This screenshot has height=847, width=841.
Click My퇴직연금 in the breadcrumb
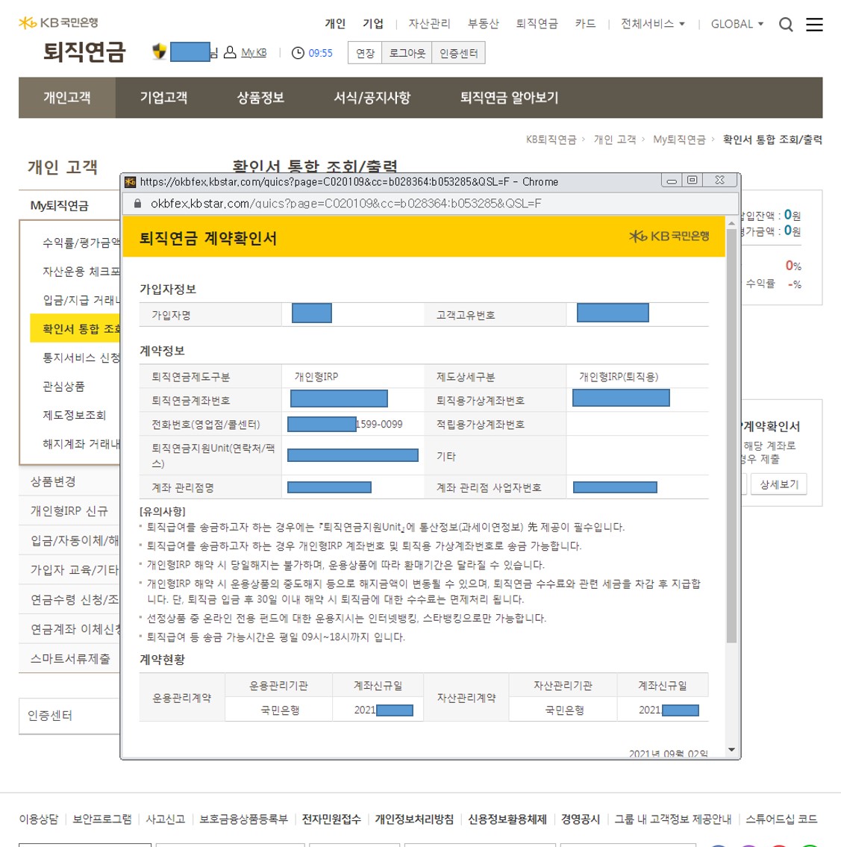[679, 140]
